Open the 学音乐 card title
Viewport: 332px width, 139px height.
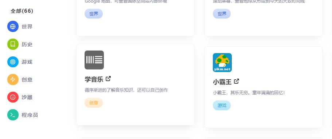coord(94,79)
